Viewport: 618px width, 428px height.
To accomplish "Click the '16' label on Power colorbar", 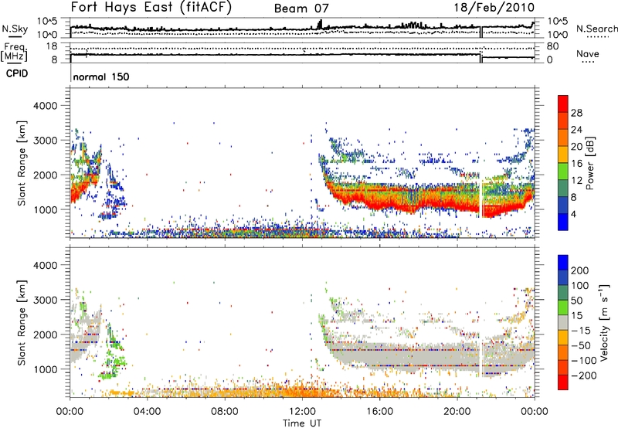I will point(576,164).
